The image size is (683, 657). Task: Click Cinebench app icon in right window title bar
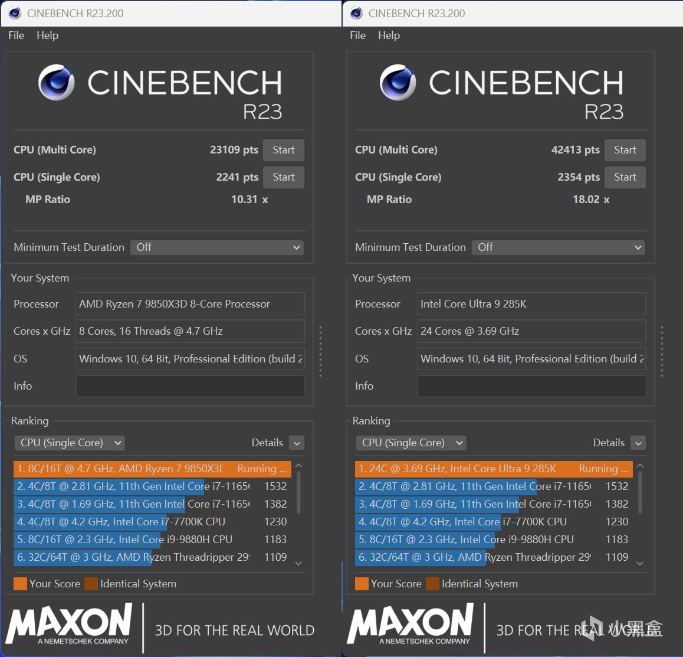point(356,13)
